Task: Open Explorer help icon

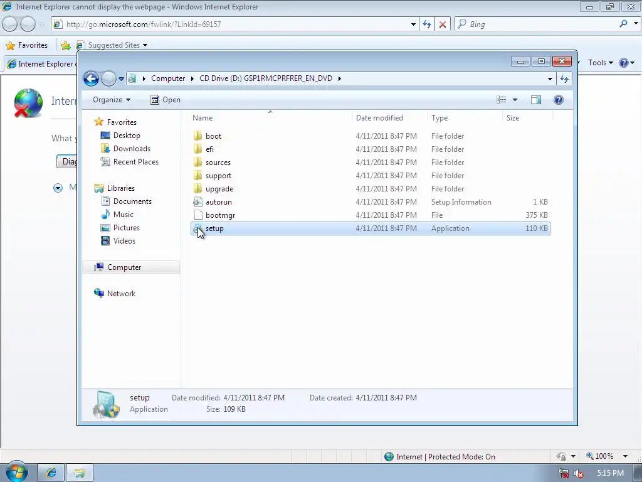Action: point(559,100)
